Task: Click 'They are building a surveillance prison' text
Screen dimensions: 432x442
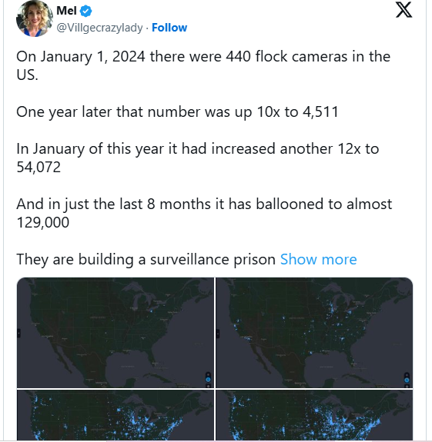Action: (x=146, y=259)
